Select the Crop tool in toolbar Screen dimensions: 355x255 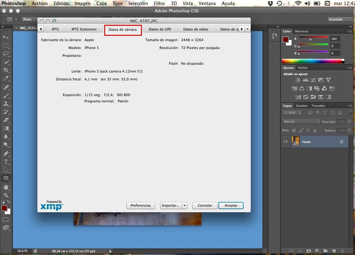[x=6, y=70]
